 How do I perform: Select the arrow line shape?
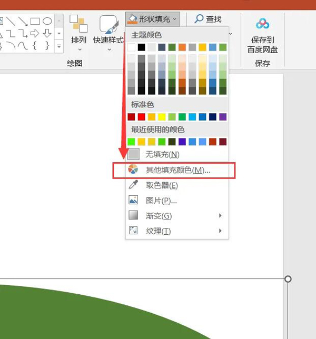(23, 22)
